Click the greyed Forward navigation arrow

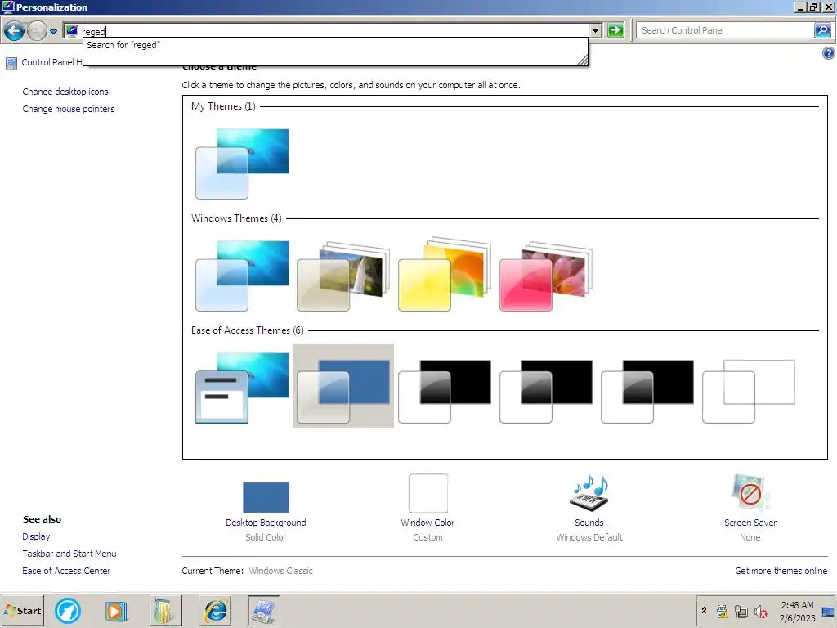coord(37,31)
